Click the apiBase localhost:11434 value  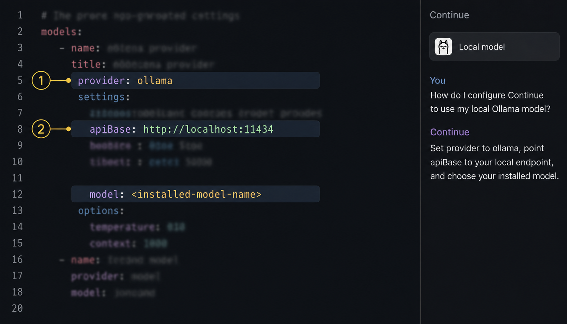pyautogui.click(x=208, y=129)
